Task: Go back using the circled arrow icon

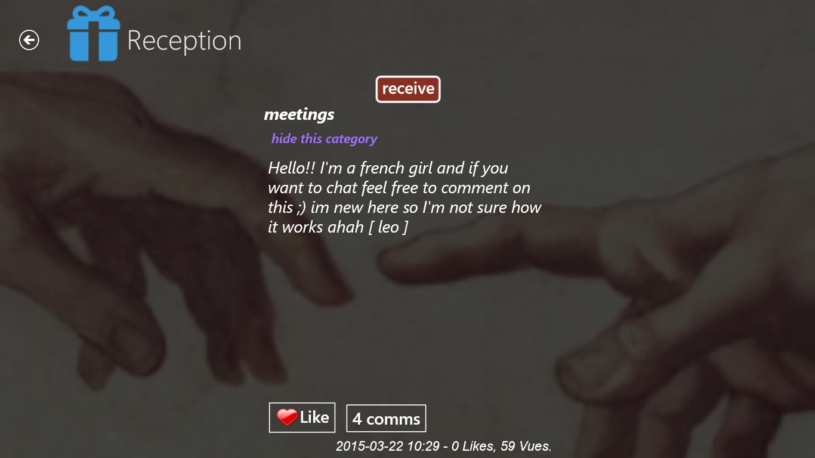Action: pyautogui.click(x=29, y=40)
